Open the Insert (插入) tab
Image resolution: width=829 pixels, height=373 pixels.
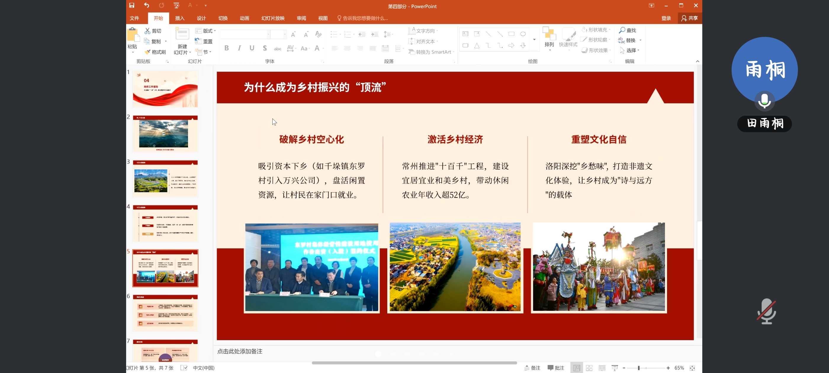(180, 18)
